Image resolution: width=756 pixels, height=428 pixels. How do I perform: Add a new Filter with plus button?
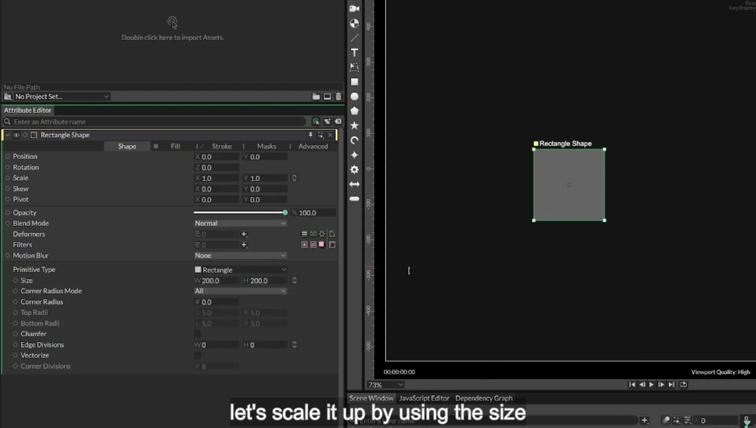(244, 245)
